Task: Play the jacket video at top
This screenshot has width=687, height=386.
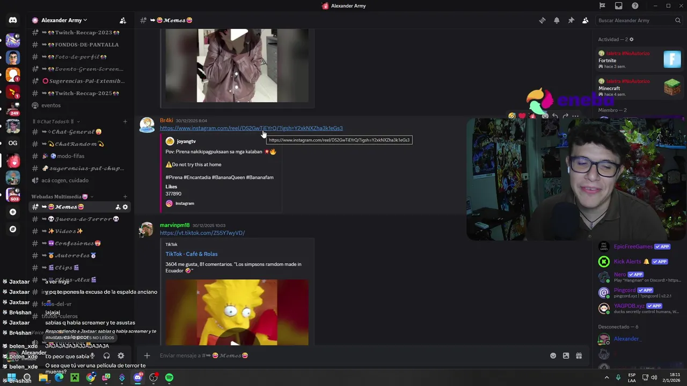Action: tap(238, 35)
